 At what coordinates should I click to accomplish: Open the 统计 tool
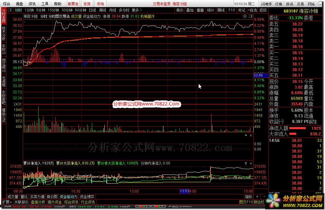click(211, 10)
